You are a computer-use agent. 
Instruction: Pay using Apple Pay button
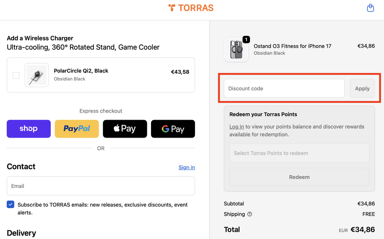tap(125, 129)
